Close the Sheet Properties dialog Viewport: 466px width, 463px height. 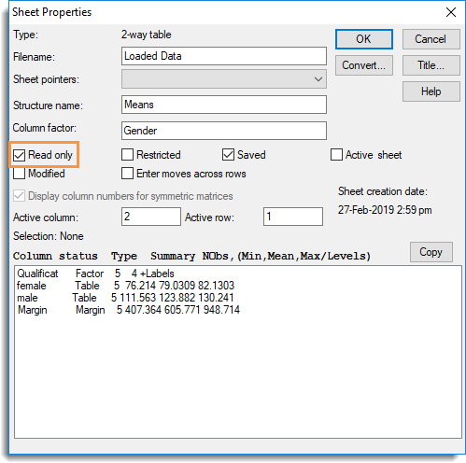(x=451, y=12)
